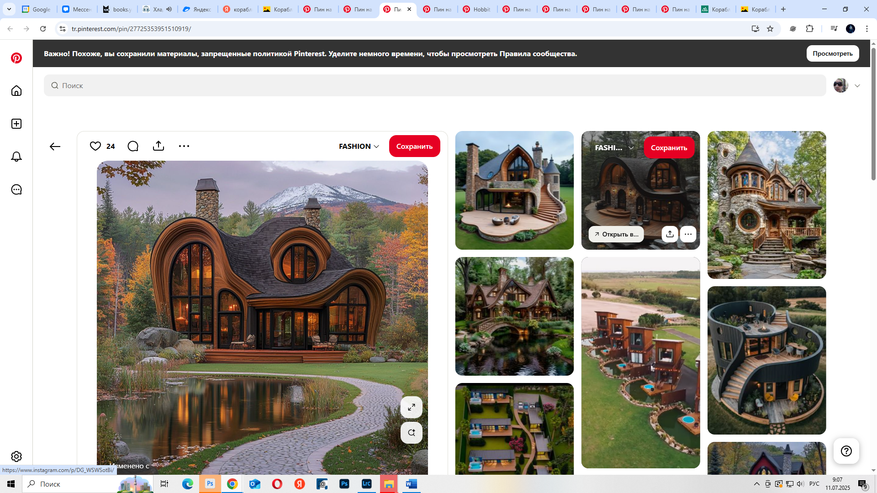Viewport: 877px width, 493px height.
Task: Open the round stone tower house thumbnail
Action: (x=766, y=205)
